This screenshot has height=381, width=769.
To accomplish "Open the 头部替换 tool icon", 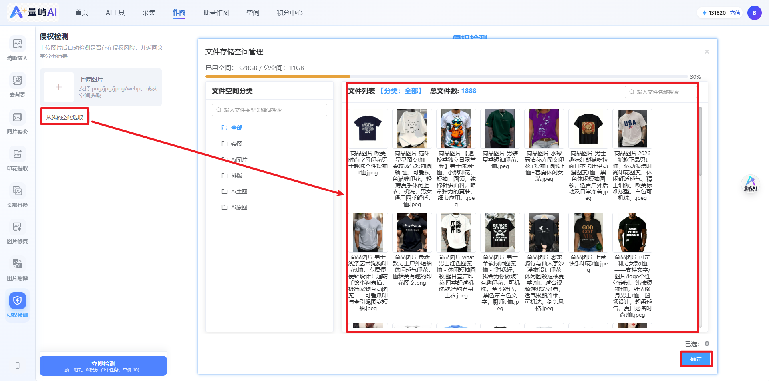I will [x=17, y=191].
